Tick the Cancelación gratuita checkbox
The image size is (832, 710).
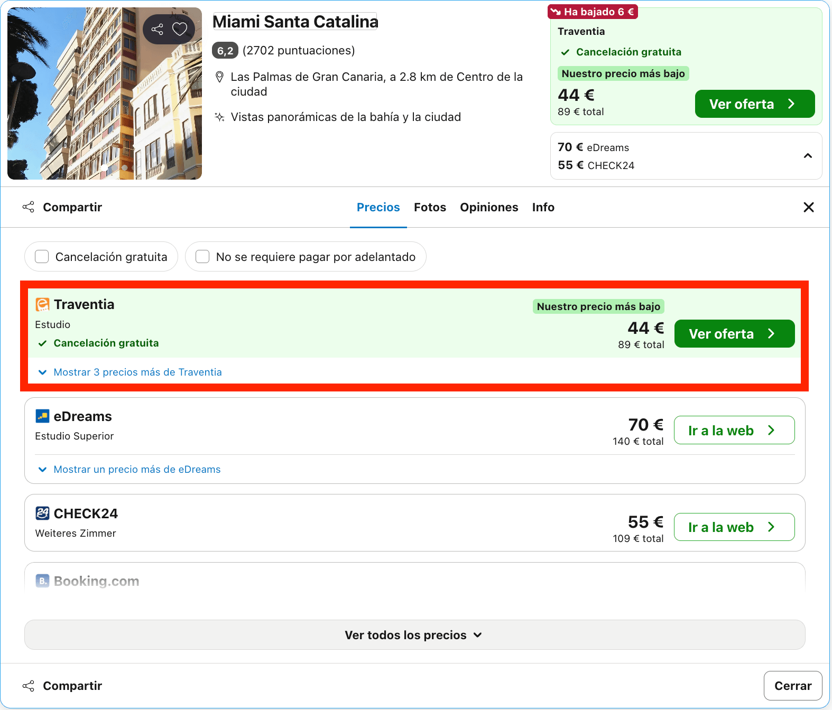point(42,257)
